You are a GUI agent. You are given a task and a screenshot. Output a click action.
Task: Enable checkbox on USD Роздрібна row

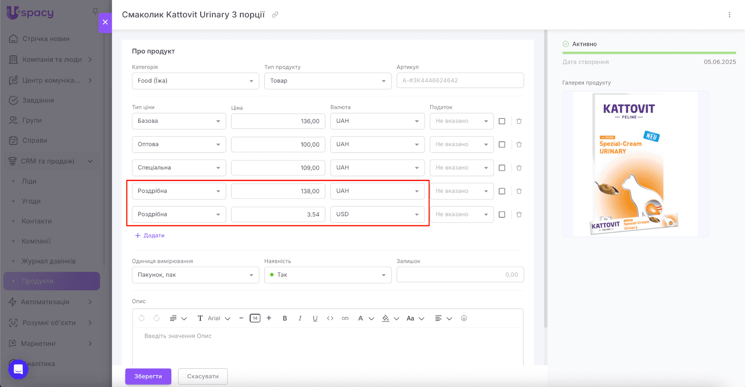[502, 214]
